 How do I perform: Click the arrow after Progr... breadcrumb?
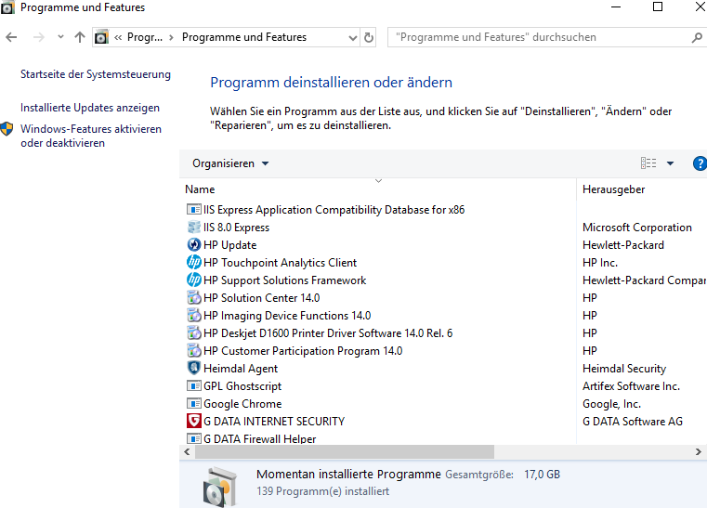(171, 37)
